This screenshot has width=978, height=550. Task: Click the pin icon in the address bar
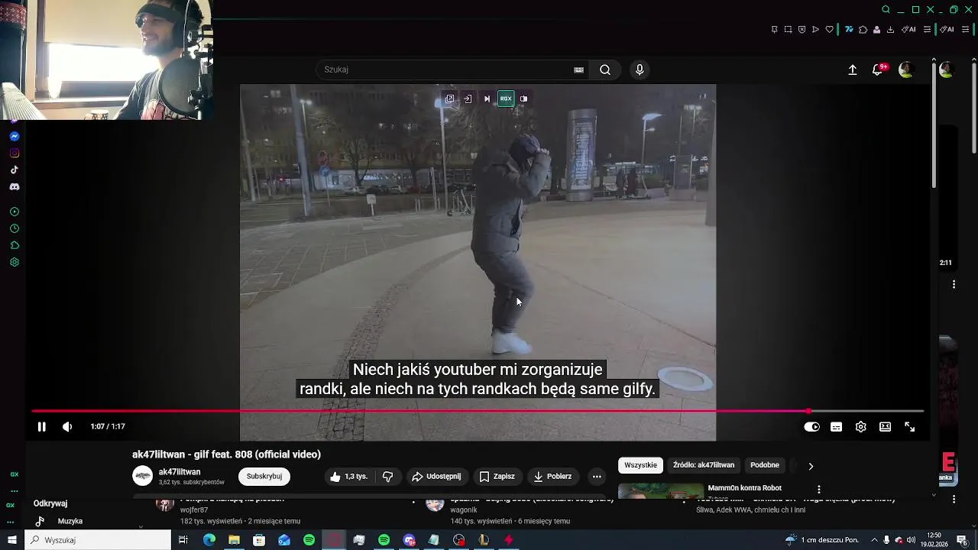[x=774, y=30]
